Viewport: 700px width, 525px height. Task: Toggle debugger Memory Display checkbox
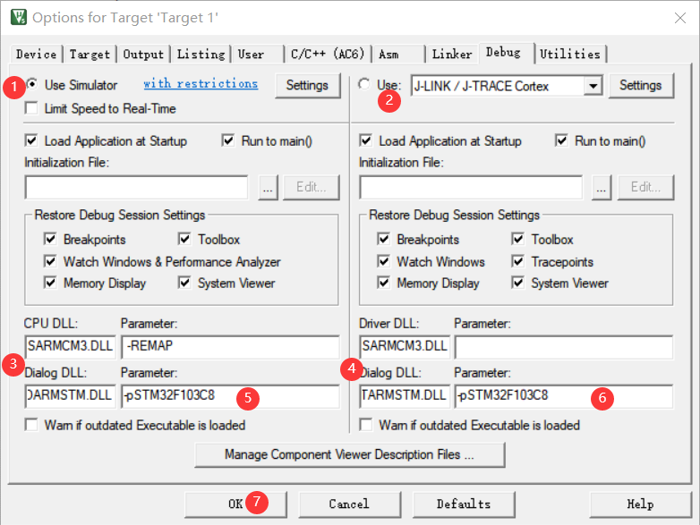click(383, 283)
